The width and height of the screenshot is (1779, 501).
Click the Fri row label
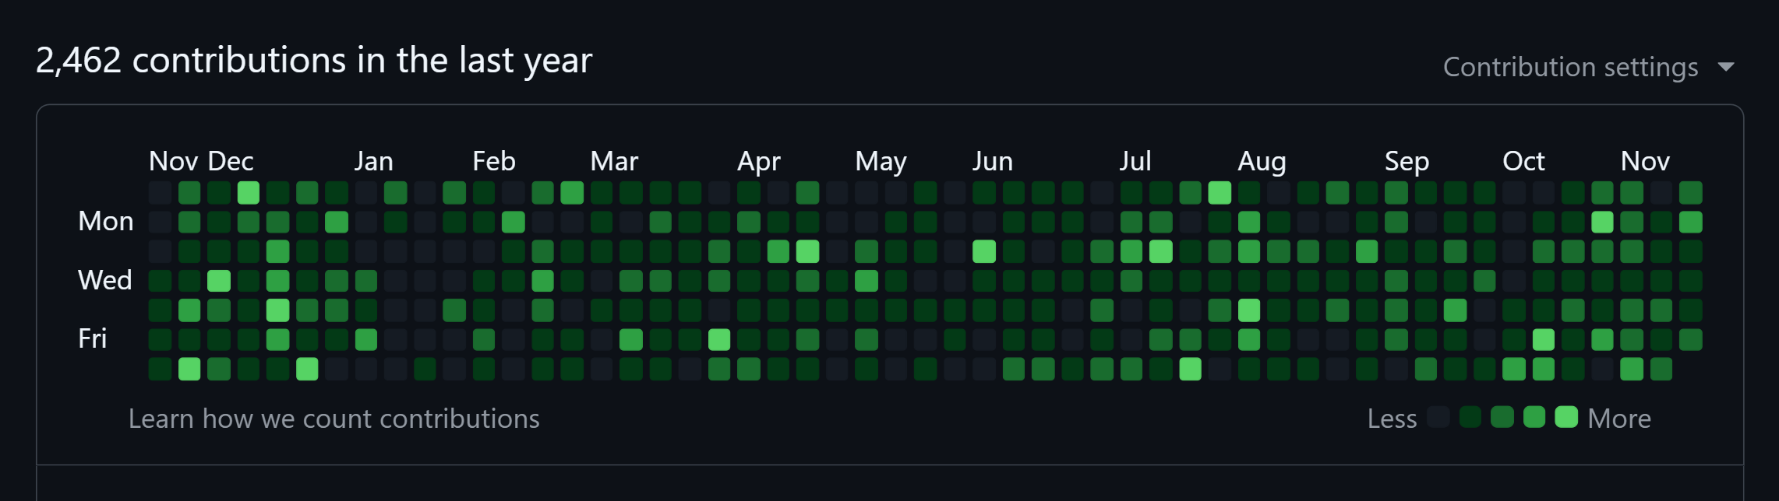coord(93,338)
